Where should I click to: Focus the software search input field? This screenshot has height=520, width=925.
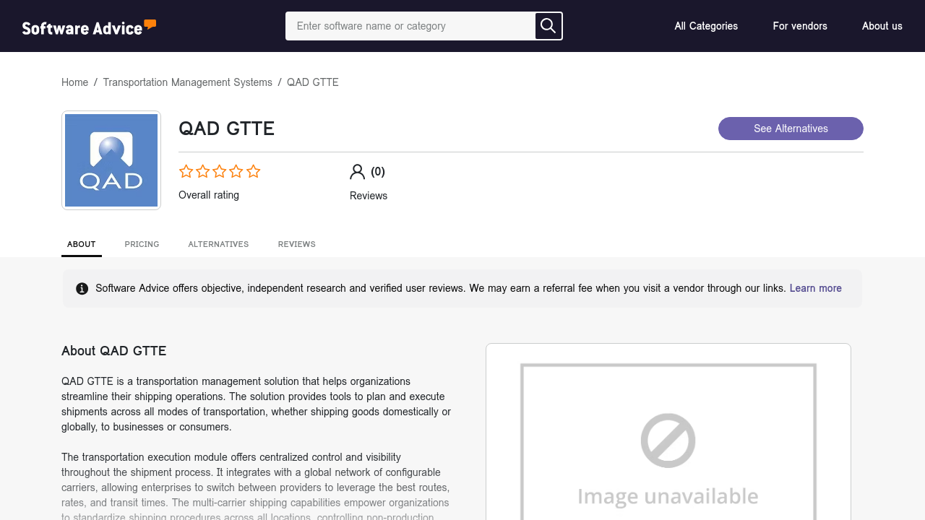pos(410,26)
